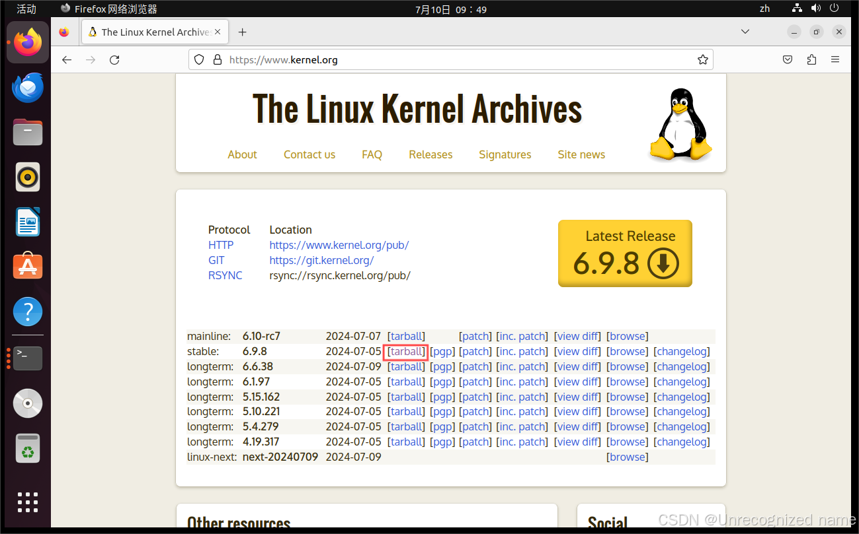The height and width of the screenshot is (534, 859).
Task: Open the Firefox View icon in tab bar
Action: pyautogui.click(x=63, y=32)
